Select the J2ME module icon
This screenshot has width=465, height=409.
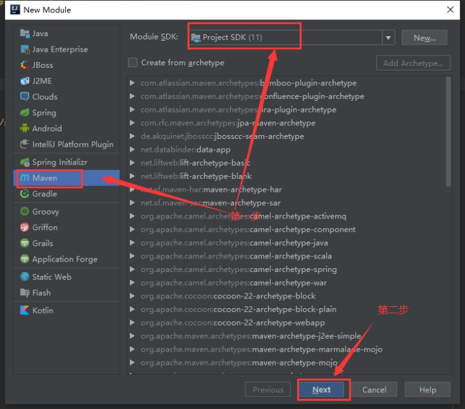click(25, 81)
